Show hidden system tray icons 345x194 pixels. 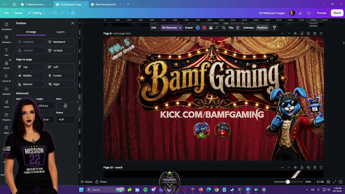pyautogui.click(x=307, y=190)
